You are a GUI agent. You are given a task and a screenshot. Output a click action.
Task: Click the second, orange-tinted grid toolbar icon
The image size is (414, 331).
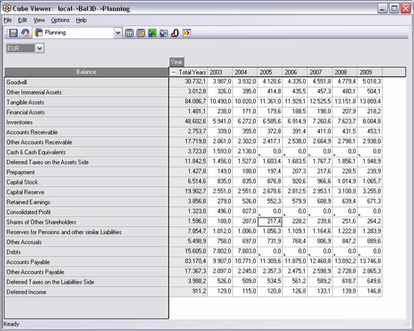(x=141, y=32)
